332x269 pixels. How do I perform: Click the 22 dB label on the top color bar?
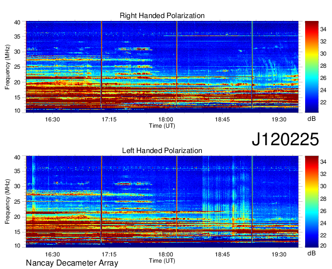(x=323, y=102)
